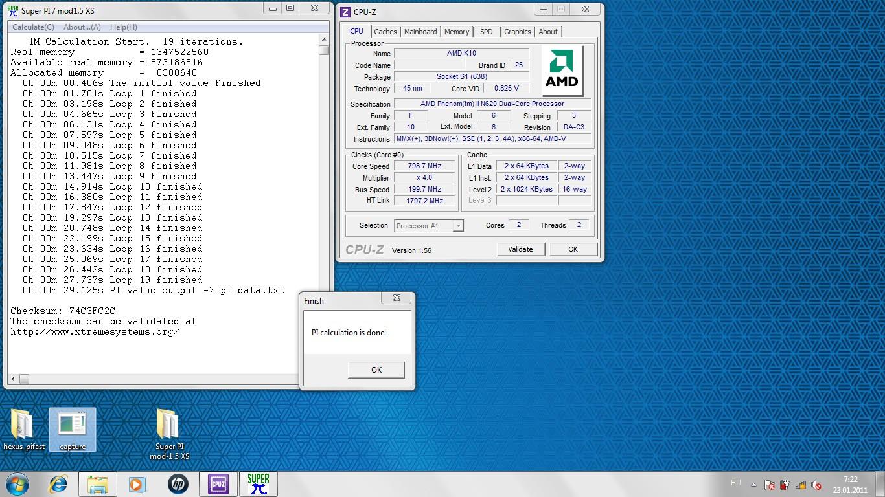Open Windows Explorer from the taskbar
The image size is (885, 497).
(98, 484)
